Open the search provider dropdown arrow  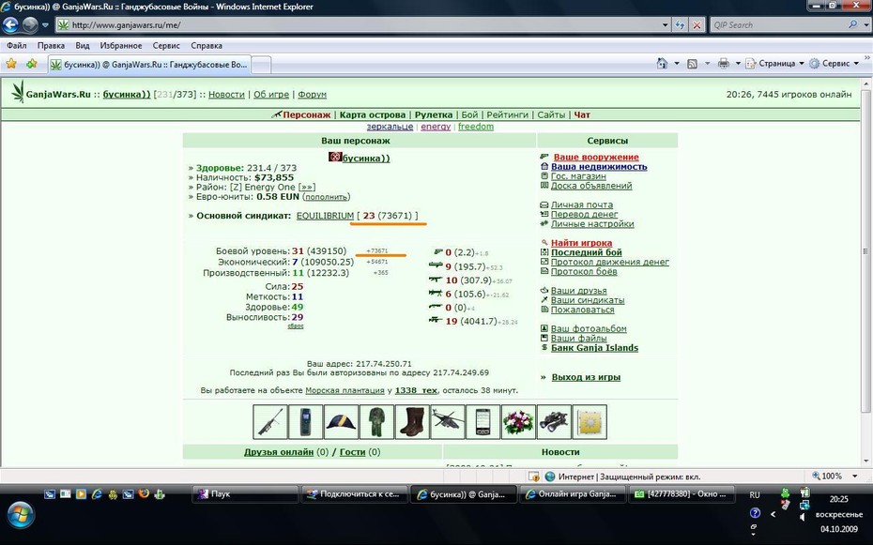[x=865, y=25]
